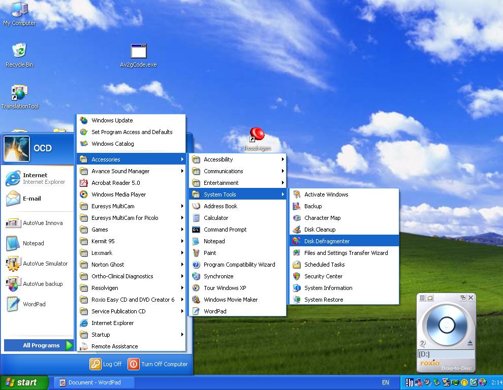The image size is (503, 390).
Task: Click the Start button
Action: (24, 382)
